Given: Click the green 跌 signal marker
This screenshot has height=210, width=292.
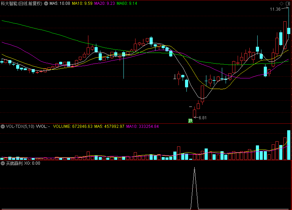Looking at the screenshot, I should [x=190, y=121].
